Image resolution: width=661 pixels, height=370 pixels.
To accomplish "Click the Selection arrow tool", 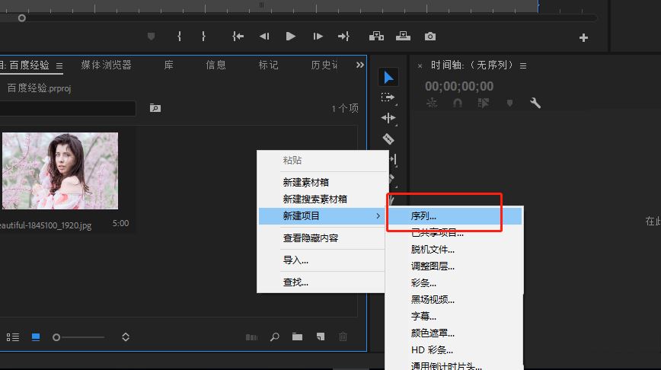I will coord(388,77).
